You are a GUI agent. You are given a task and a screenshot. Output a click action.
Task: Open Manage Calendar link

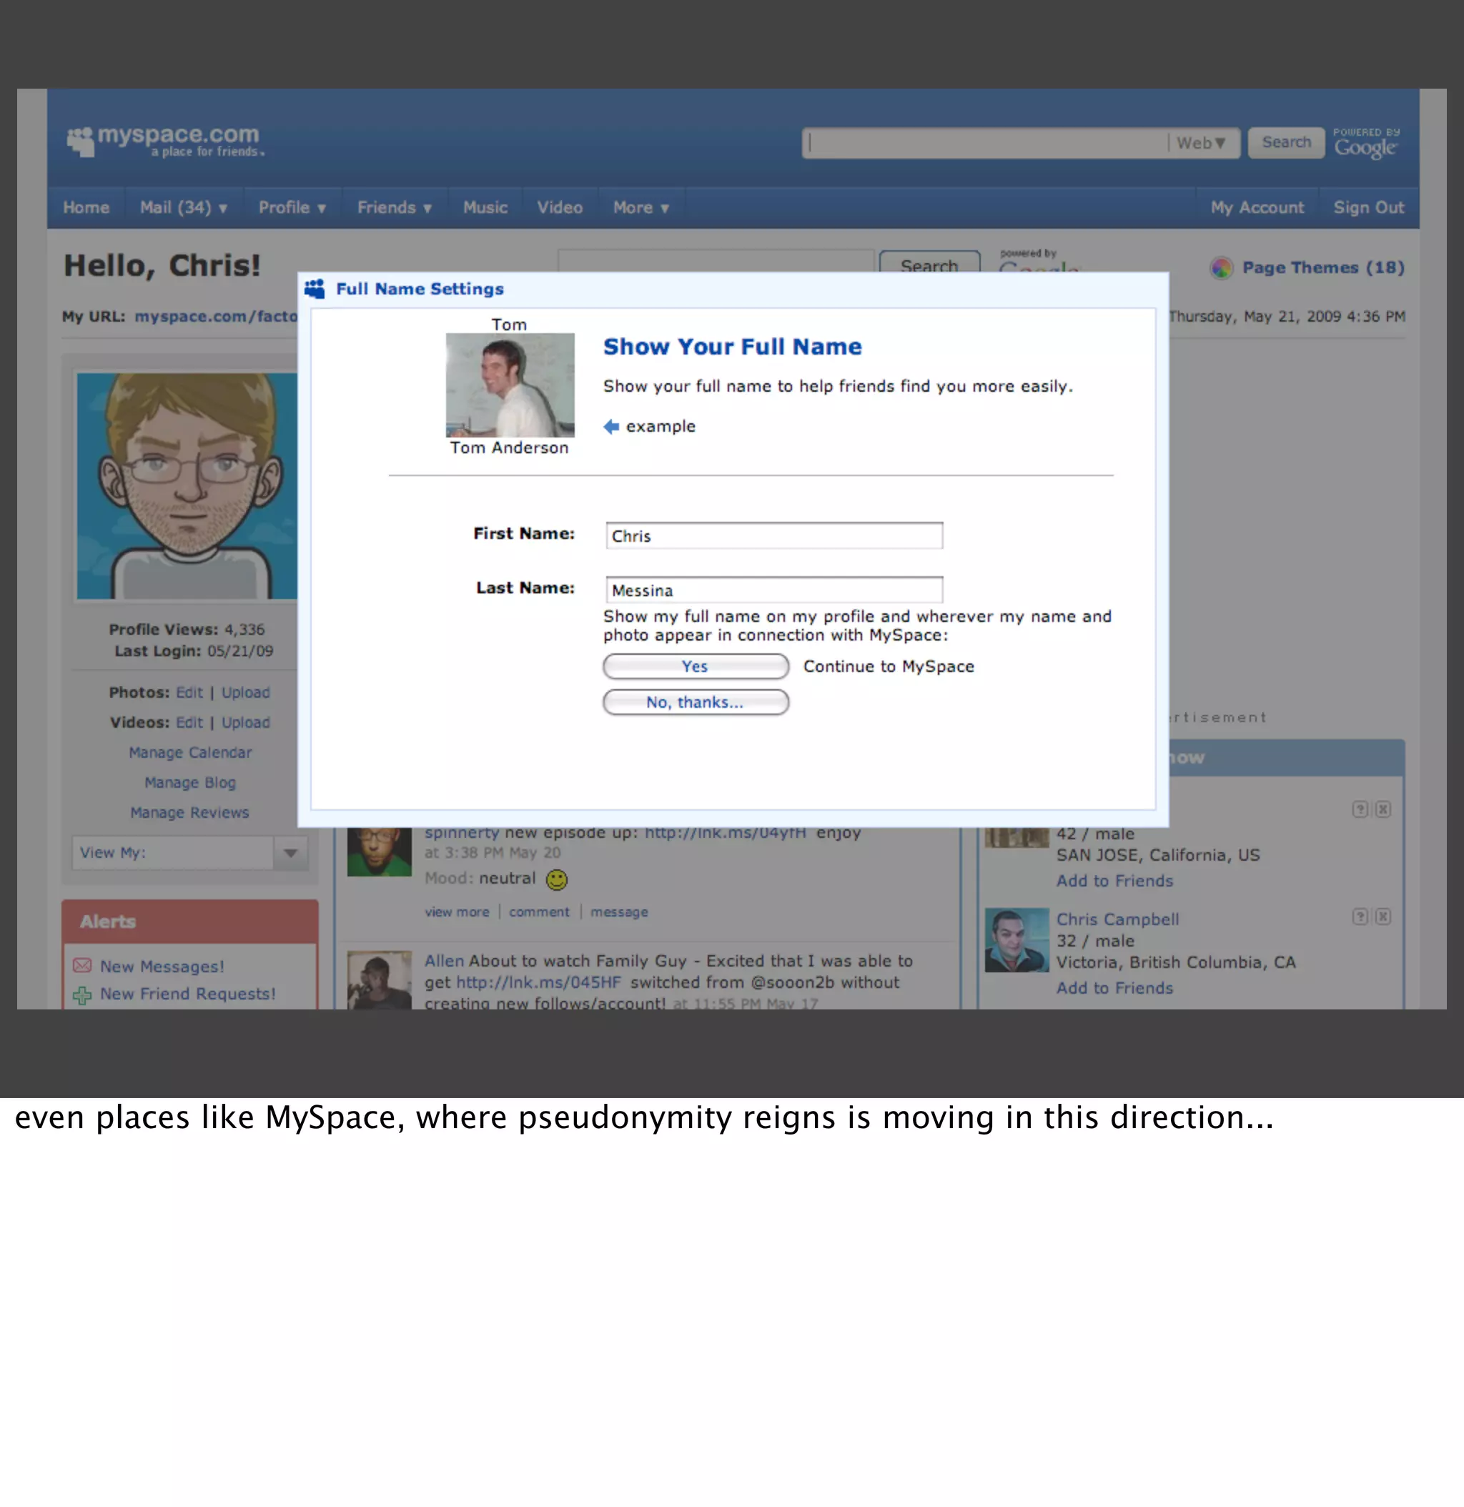(190, 753)
